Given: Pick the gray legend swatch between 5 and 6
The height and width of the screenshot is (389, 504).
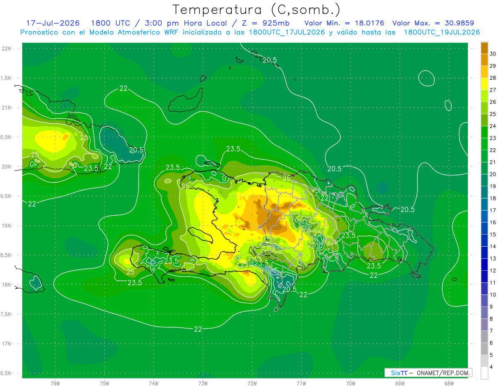Looking at the screenshot, I should (484, 349).
